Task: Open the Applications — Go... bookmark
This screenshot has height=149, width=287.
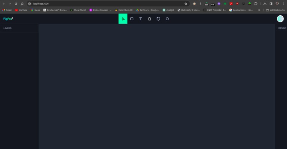Action: (241, 10)
